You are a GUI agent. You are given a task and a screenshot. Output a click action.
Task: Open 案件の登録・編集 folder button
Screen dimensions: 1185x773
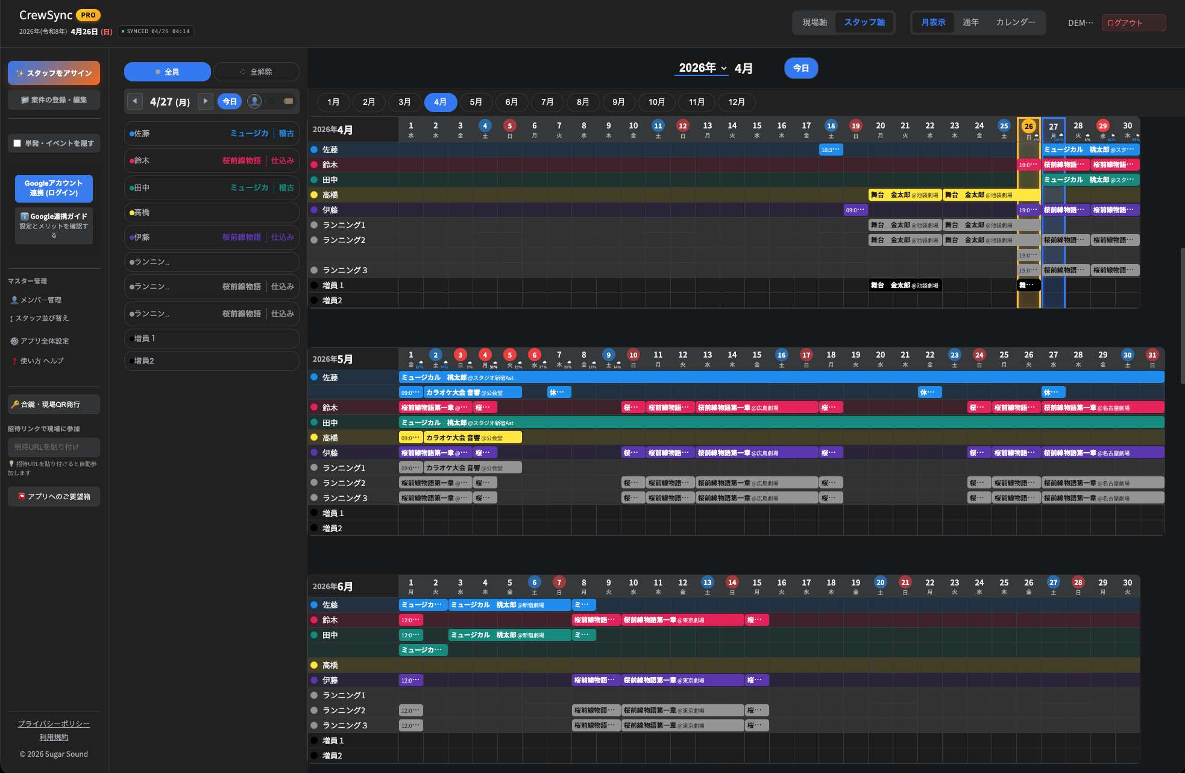(54, 99)
